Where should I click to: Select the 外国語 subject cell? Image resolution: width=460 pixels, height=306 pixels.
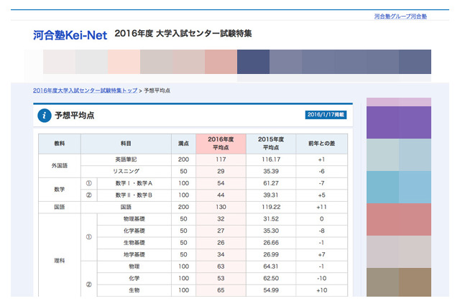[60, 166]
